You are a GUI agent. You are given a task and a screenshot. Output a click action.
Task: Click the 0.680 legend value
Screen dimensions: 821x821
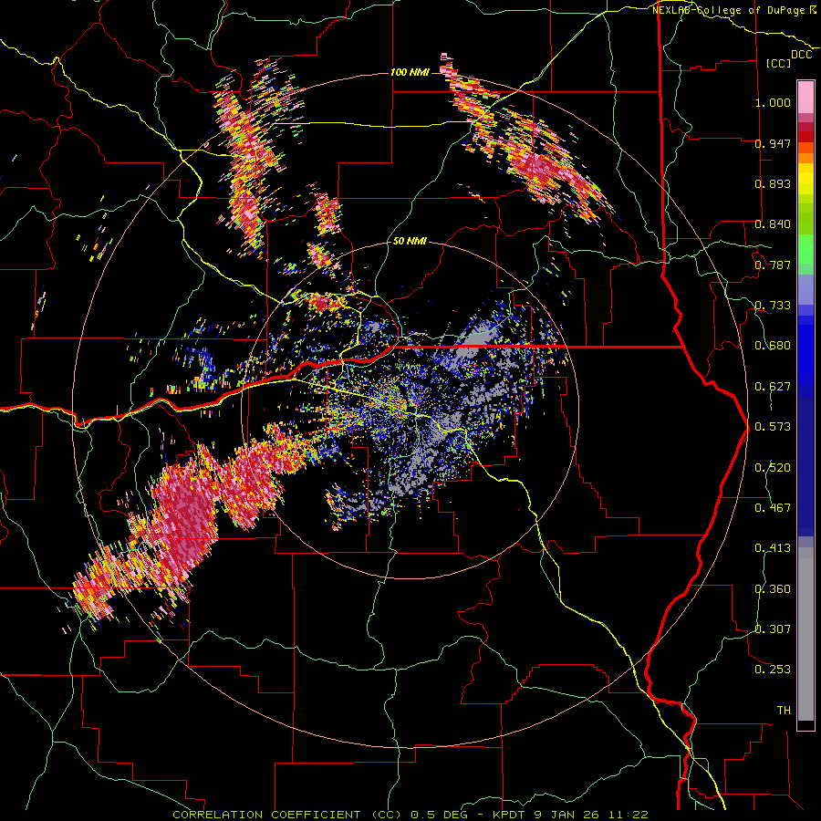pyautogui.click(x=773, y=346)
